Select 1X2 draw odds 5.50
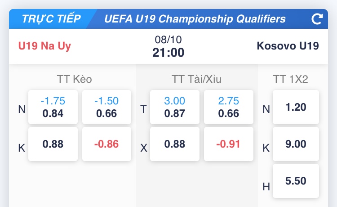Image resolution: width=337 pixels, height=207 pixels. coord(296,181)
